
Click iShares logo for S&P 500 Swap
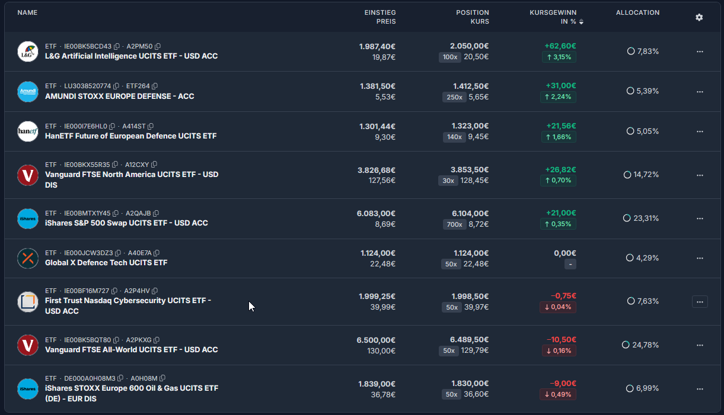pos(28,218)
